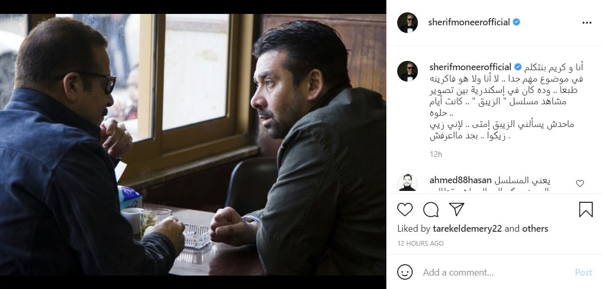Open the emoji picker smiley icon
This screenshot has height=289, width=602.
pos(405,272)
